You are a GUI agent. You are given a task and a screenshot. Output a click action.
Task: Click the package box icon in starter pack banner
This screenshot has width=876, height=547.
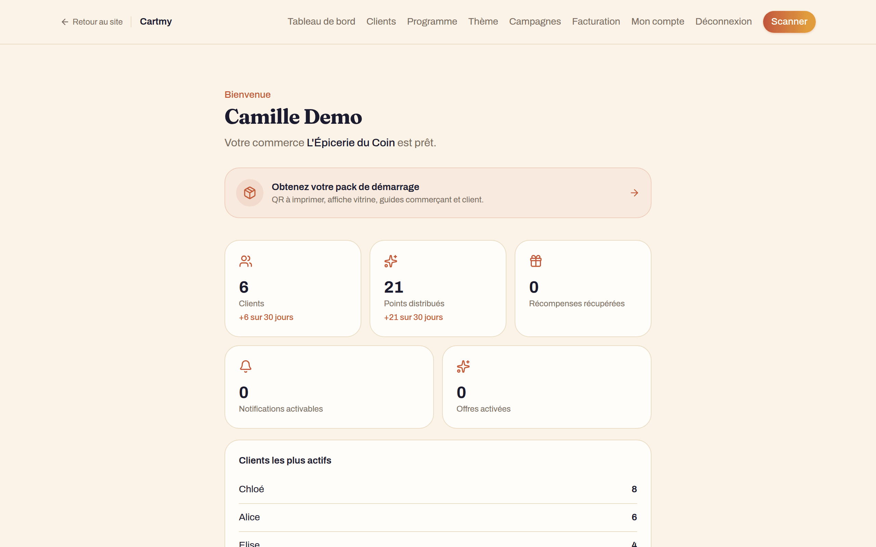[x=250, y=193]
